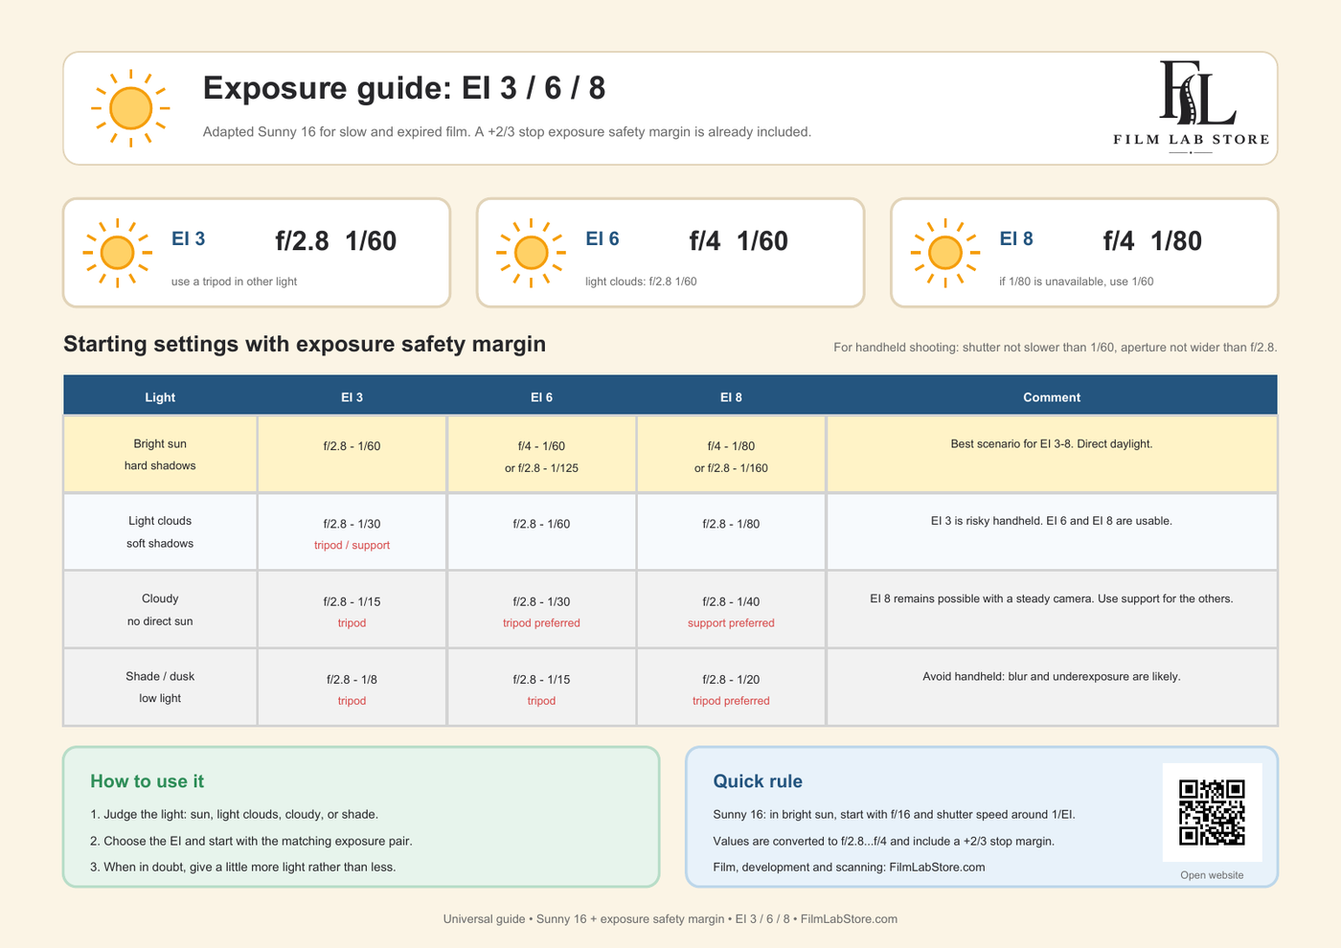Click the f/4 1/80 value in EI 8 card
This screenshot has height=948, width=1341.
pos(1152,241)
